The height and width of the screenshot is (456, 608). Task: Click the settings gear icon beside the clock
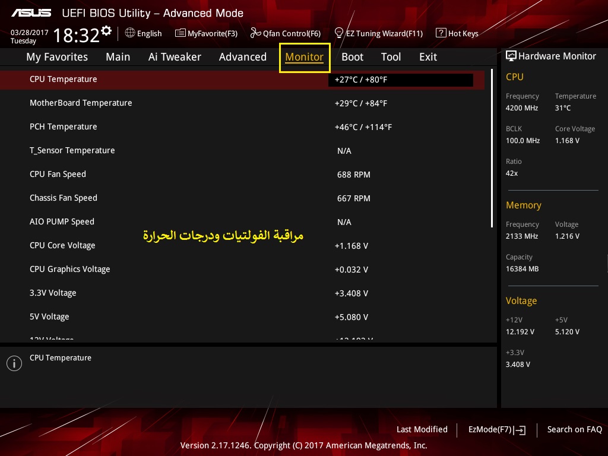pyautogui.click(x=106, y=31)
